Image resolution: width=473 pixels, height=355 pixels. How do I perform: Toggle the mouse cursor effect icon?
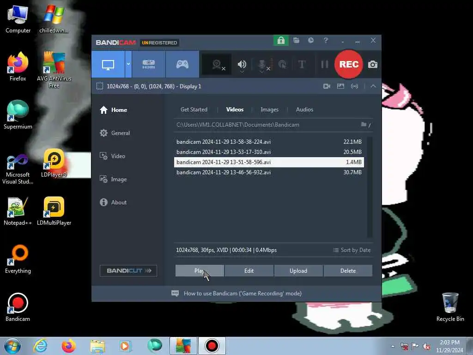point(282,64)
